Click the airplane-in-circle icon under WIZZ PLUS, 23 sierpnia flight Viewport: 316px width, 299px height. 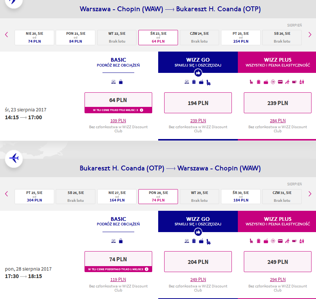click(273, 82)
